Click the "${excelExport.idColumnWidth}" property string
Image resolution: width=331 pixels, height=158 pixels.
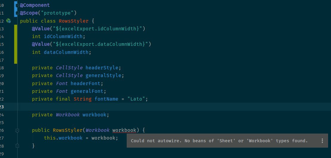point(98,29)
